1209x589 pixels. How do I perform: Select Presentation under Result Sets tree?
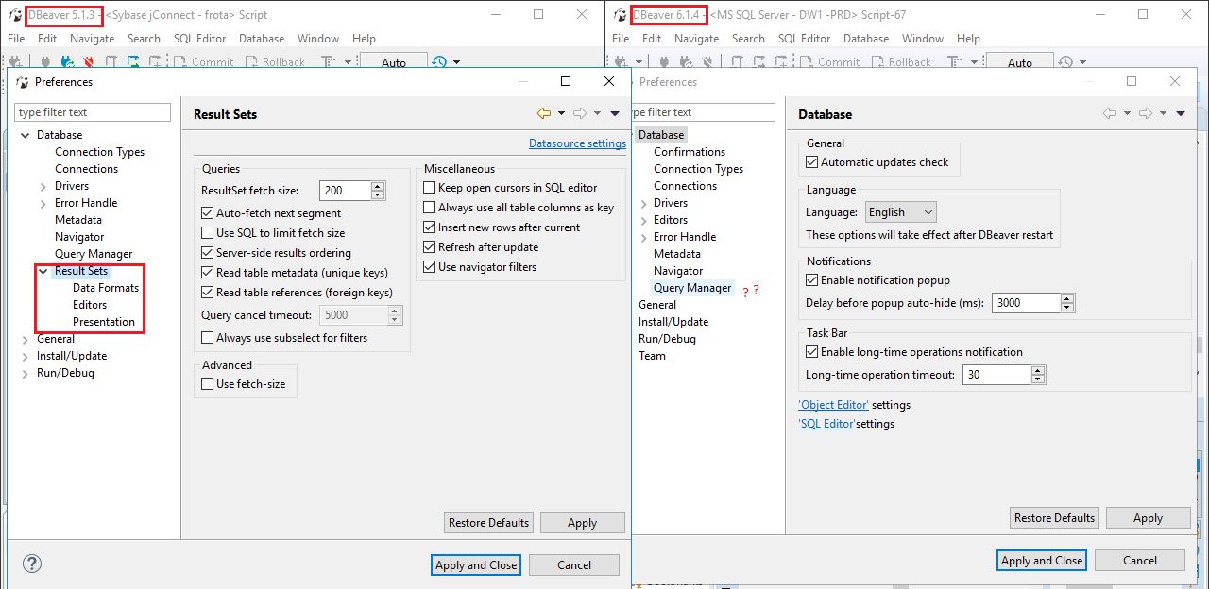click(104, 322)
